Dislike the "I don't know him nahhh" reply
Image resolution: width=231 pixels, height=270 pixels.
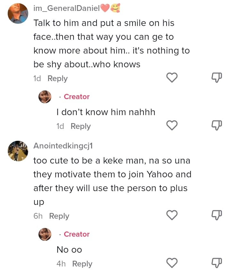click(x=217, y=126)
